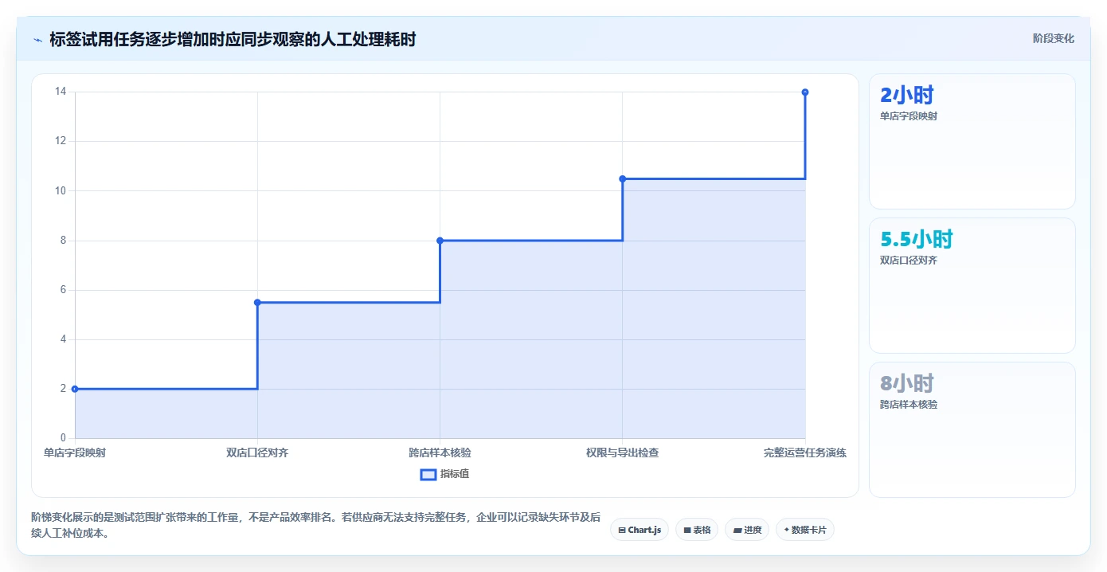Viewport: 1107px width, 572px height.
Task: Click x-axis label 跨店样本核验
Action: (x=440, y=453)
